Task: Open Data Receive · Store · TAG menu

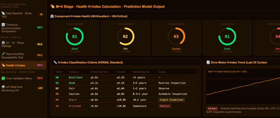Action: coord(23,15)
